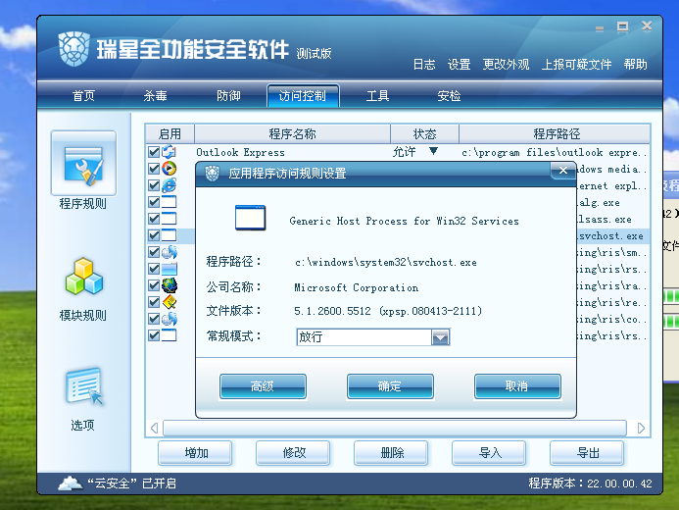Open the 程序规则 program rules icon

[83, 163]
